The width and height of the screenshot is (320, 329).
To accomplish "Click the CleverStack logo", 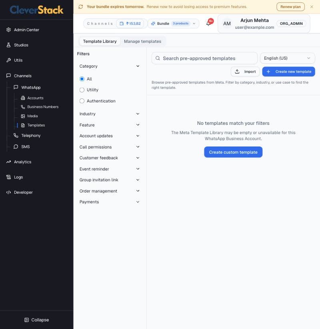I will coord(36,10).
